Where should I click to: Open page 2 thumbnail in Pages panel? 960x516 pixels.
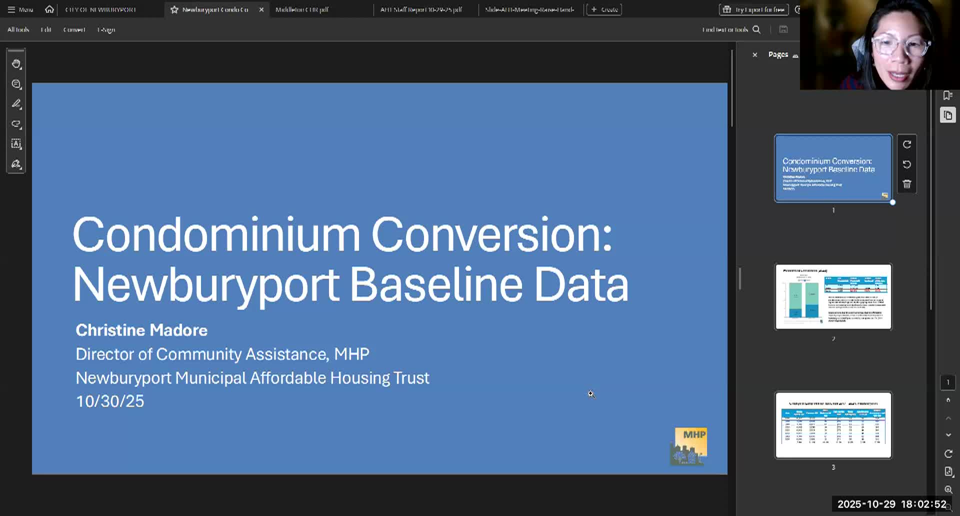point(833,296)
